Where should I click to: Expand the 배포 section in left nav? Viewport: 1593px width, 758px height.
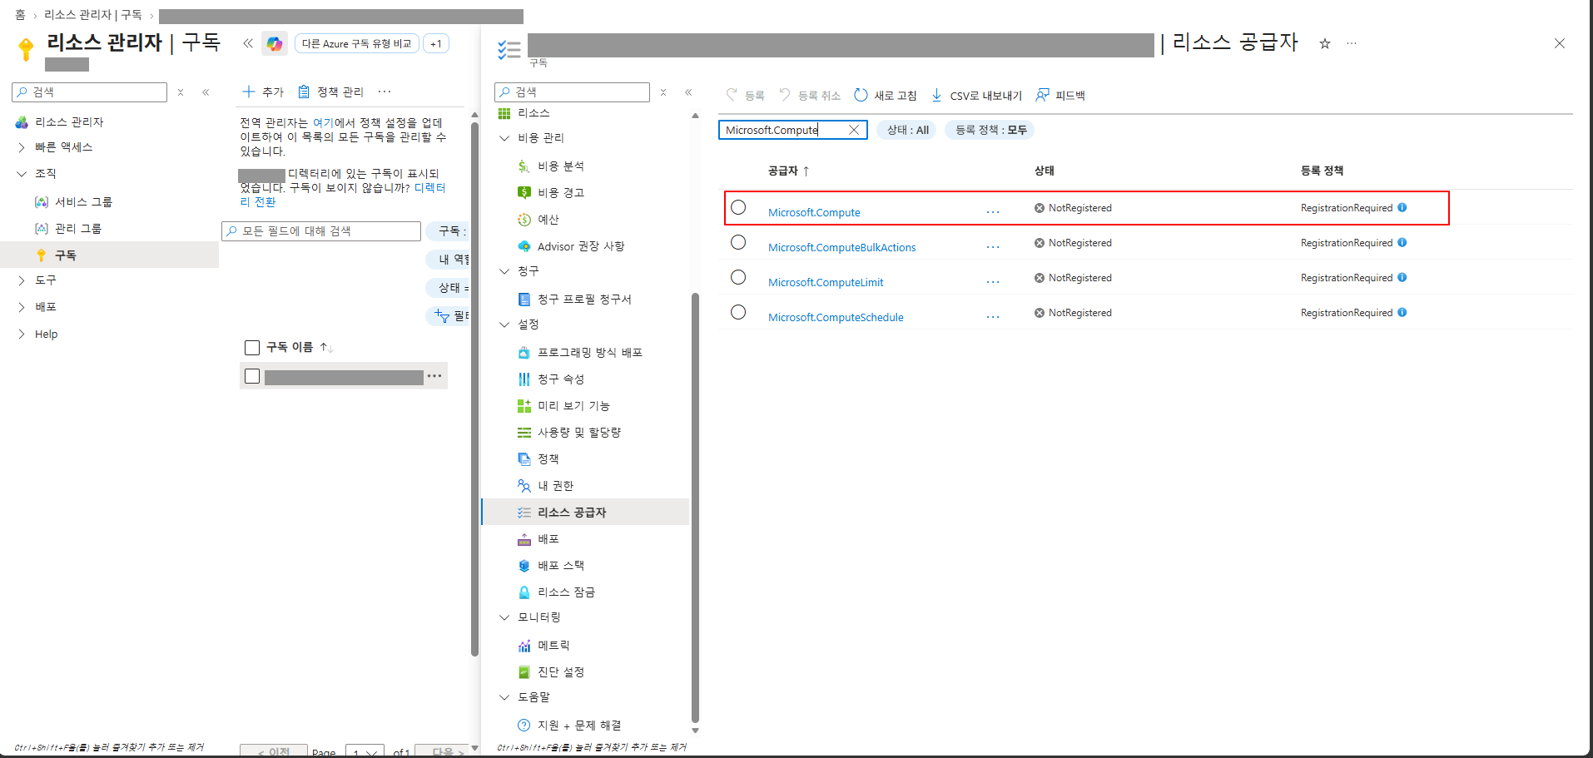pos(22,307)
